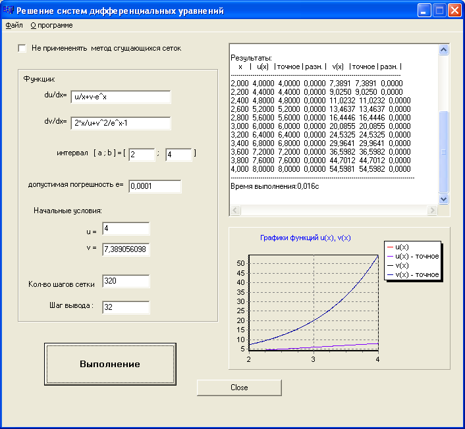This screenshot has height=429, width=465.
Task: Open the Файл menu
Action: coord(14,25)
